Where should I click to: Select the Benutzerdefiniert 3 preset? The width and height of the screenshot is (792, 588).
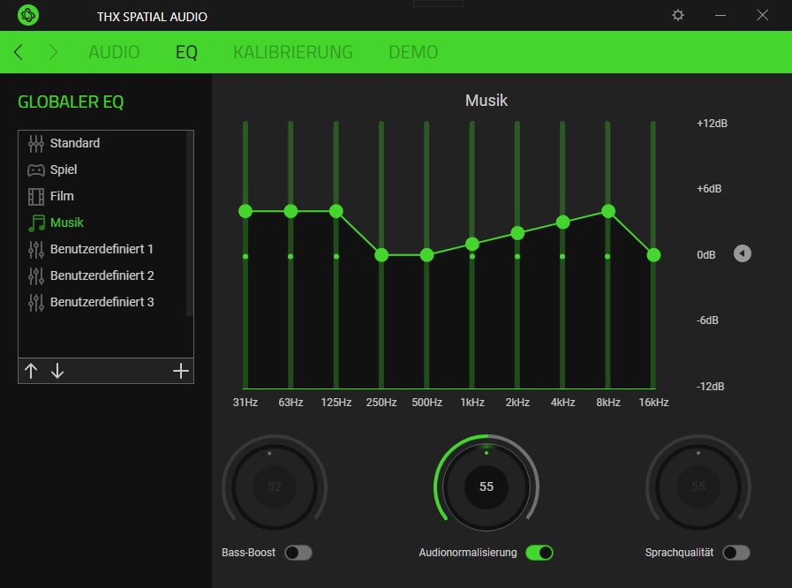tap(102, 302)
